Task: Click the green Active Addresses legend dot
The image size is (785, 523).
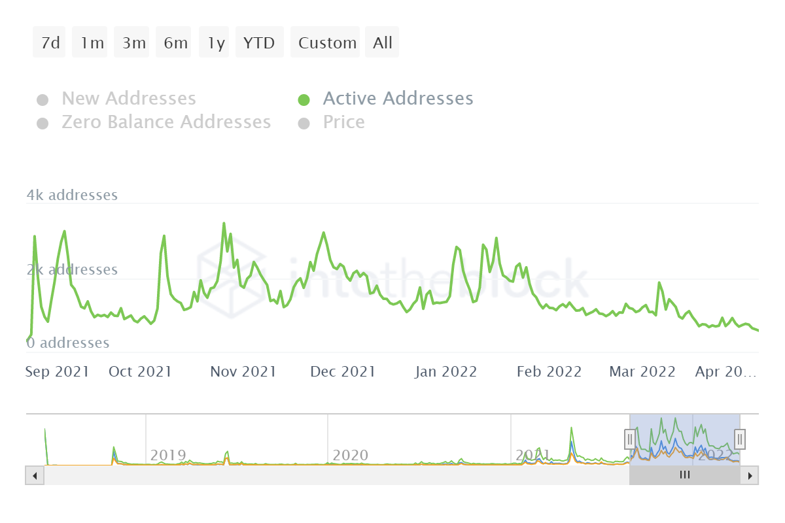Action: pos(304,100)
